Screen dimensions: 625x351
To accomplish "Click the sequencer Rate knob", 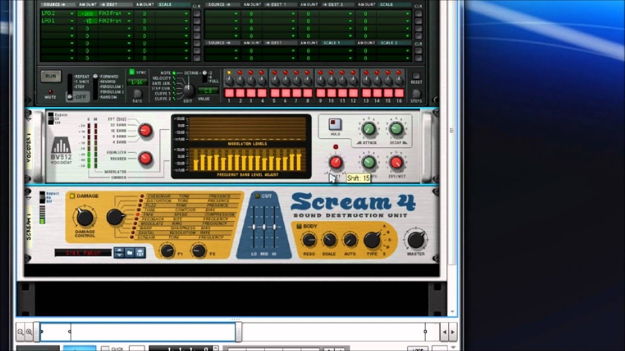I will coord(137,94).
